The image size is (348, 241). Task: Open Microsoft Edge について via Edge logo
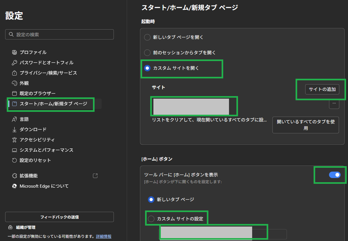pyautogui.click(x=14, y=186)
